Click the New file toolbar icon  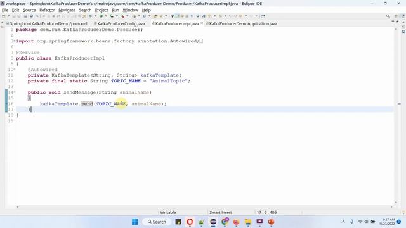pos(3,16)
